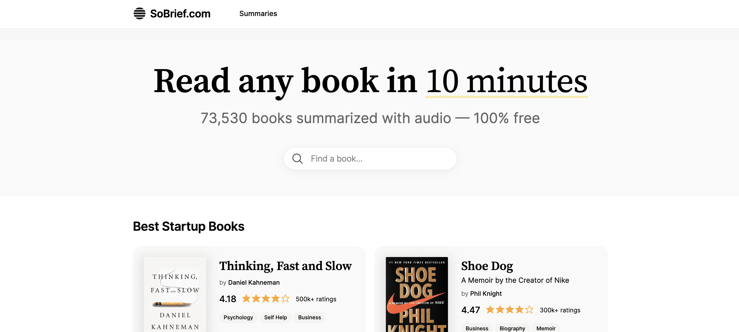Select the Memoir genre tag

(546, 328)
